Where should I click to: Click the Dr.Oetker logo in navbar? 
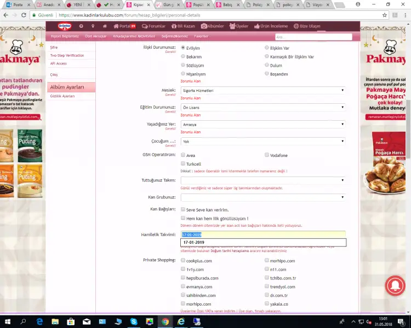click(x=65, y=26)
